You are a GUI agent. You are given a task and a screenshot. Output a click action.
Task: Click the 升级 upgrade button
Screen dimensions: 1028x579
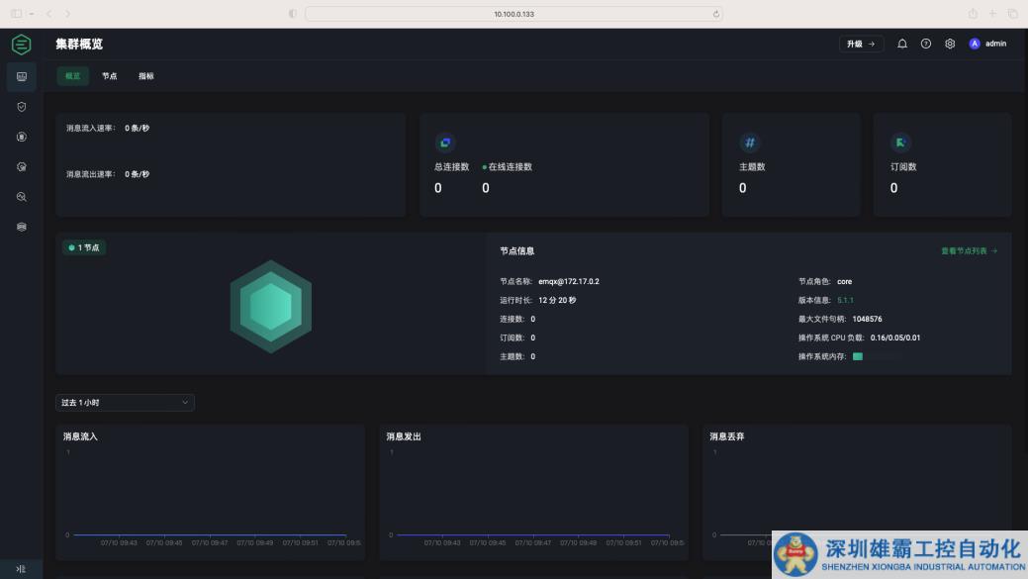click(x=861, y=44)
